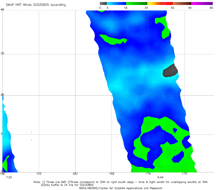Click the latitude label '40'
The width and height of the screenshot is (216, 190).
2,10
